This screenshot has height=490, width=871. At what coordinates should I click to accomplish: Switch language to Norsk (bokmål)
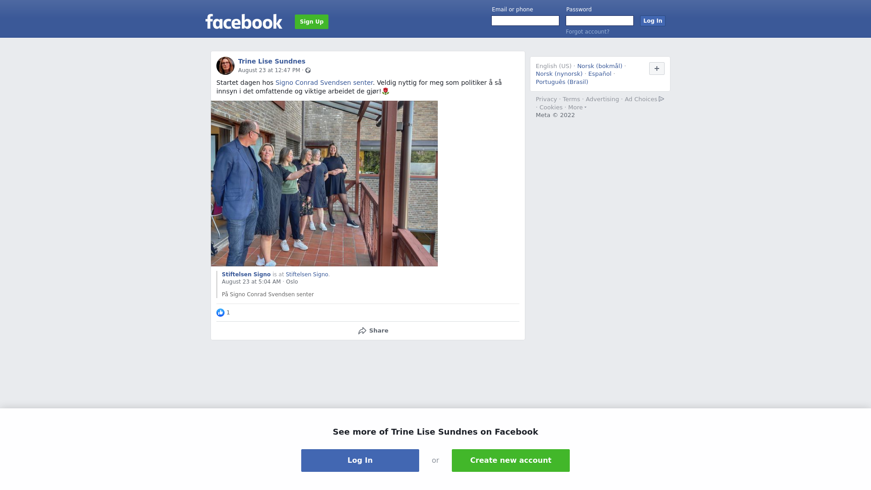pyautogui.click(x=600, y=66)
